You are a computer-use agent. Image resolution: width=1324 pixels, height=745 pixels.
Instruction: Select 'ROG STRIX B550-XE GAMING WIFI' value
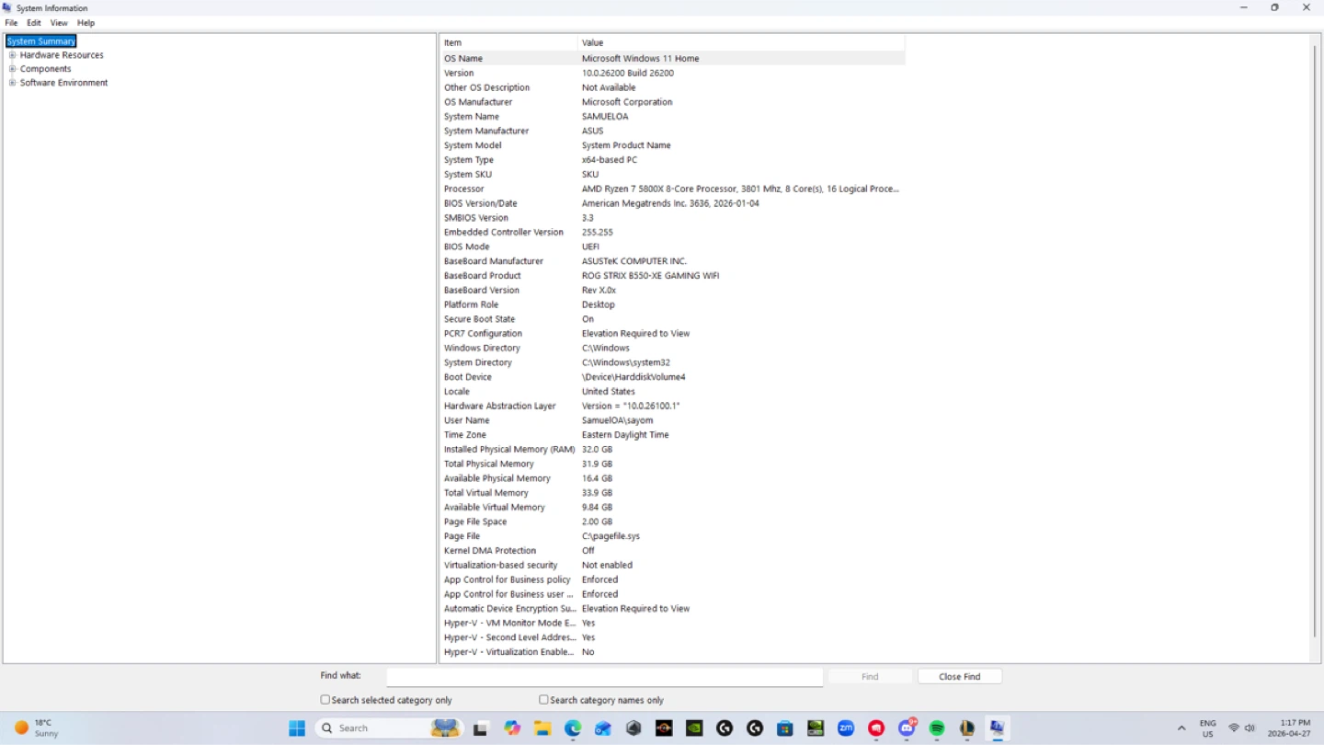(651, 276)
